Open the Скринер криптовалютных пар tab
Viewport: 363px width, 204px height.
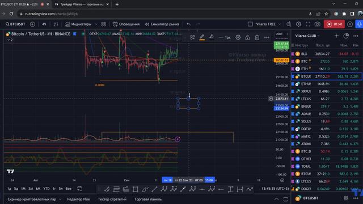pyautogui.click(x=32, y=199)
